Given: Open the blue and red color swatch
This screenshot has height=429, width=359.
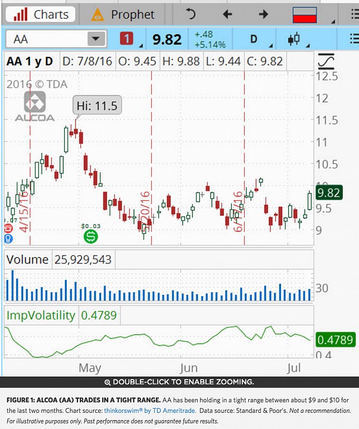Looking at the screenshot, I should [x=305, y=15].
